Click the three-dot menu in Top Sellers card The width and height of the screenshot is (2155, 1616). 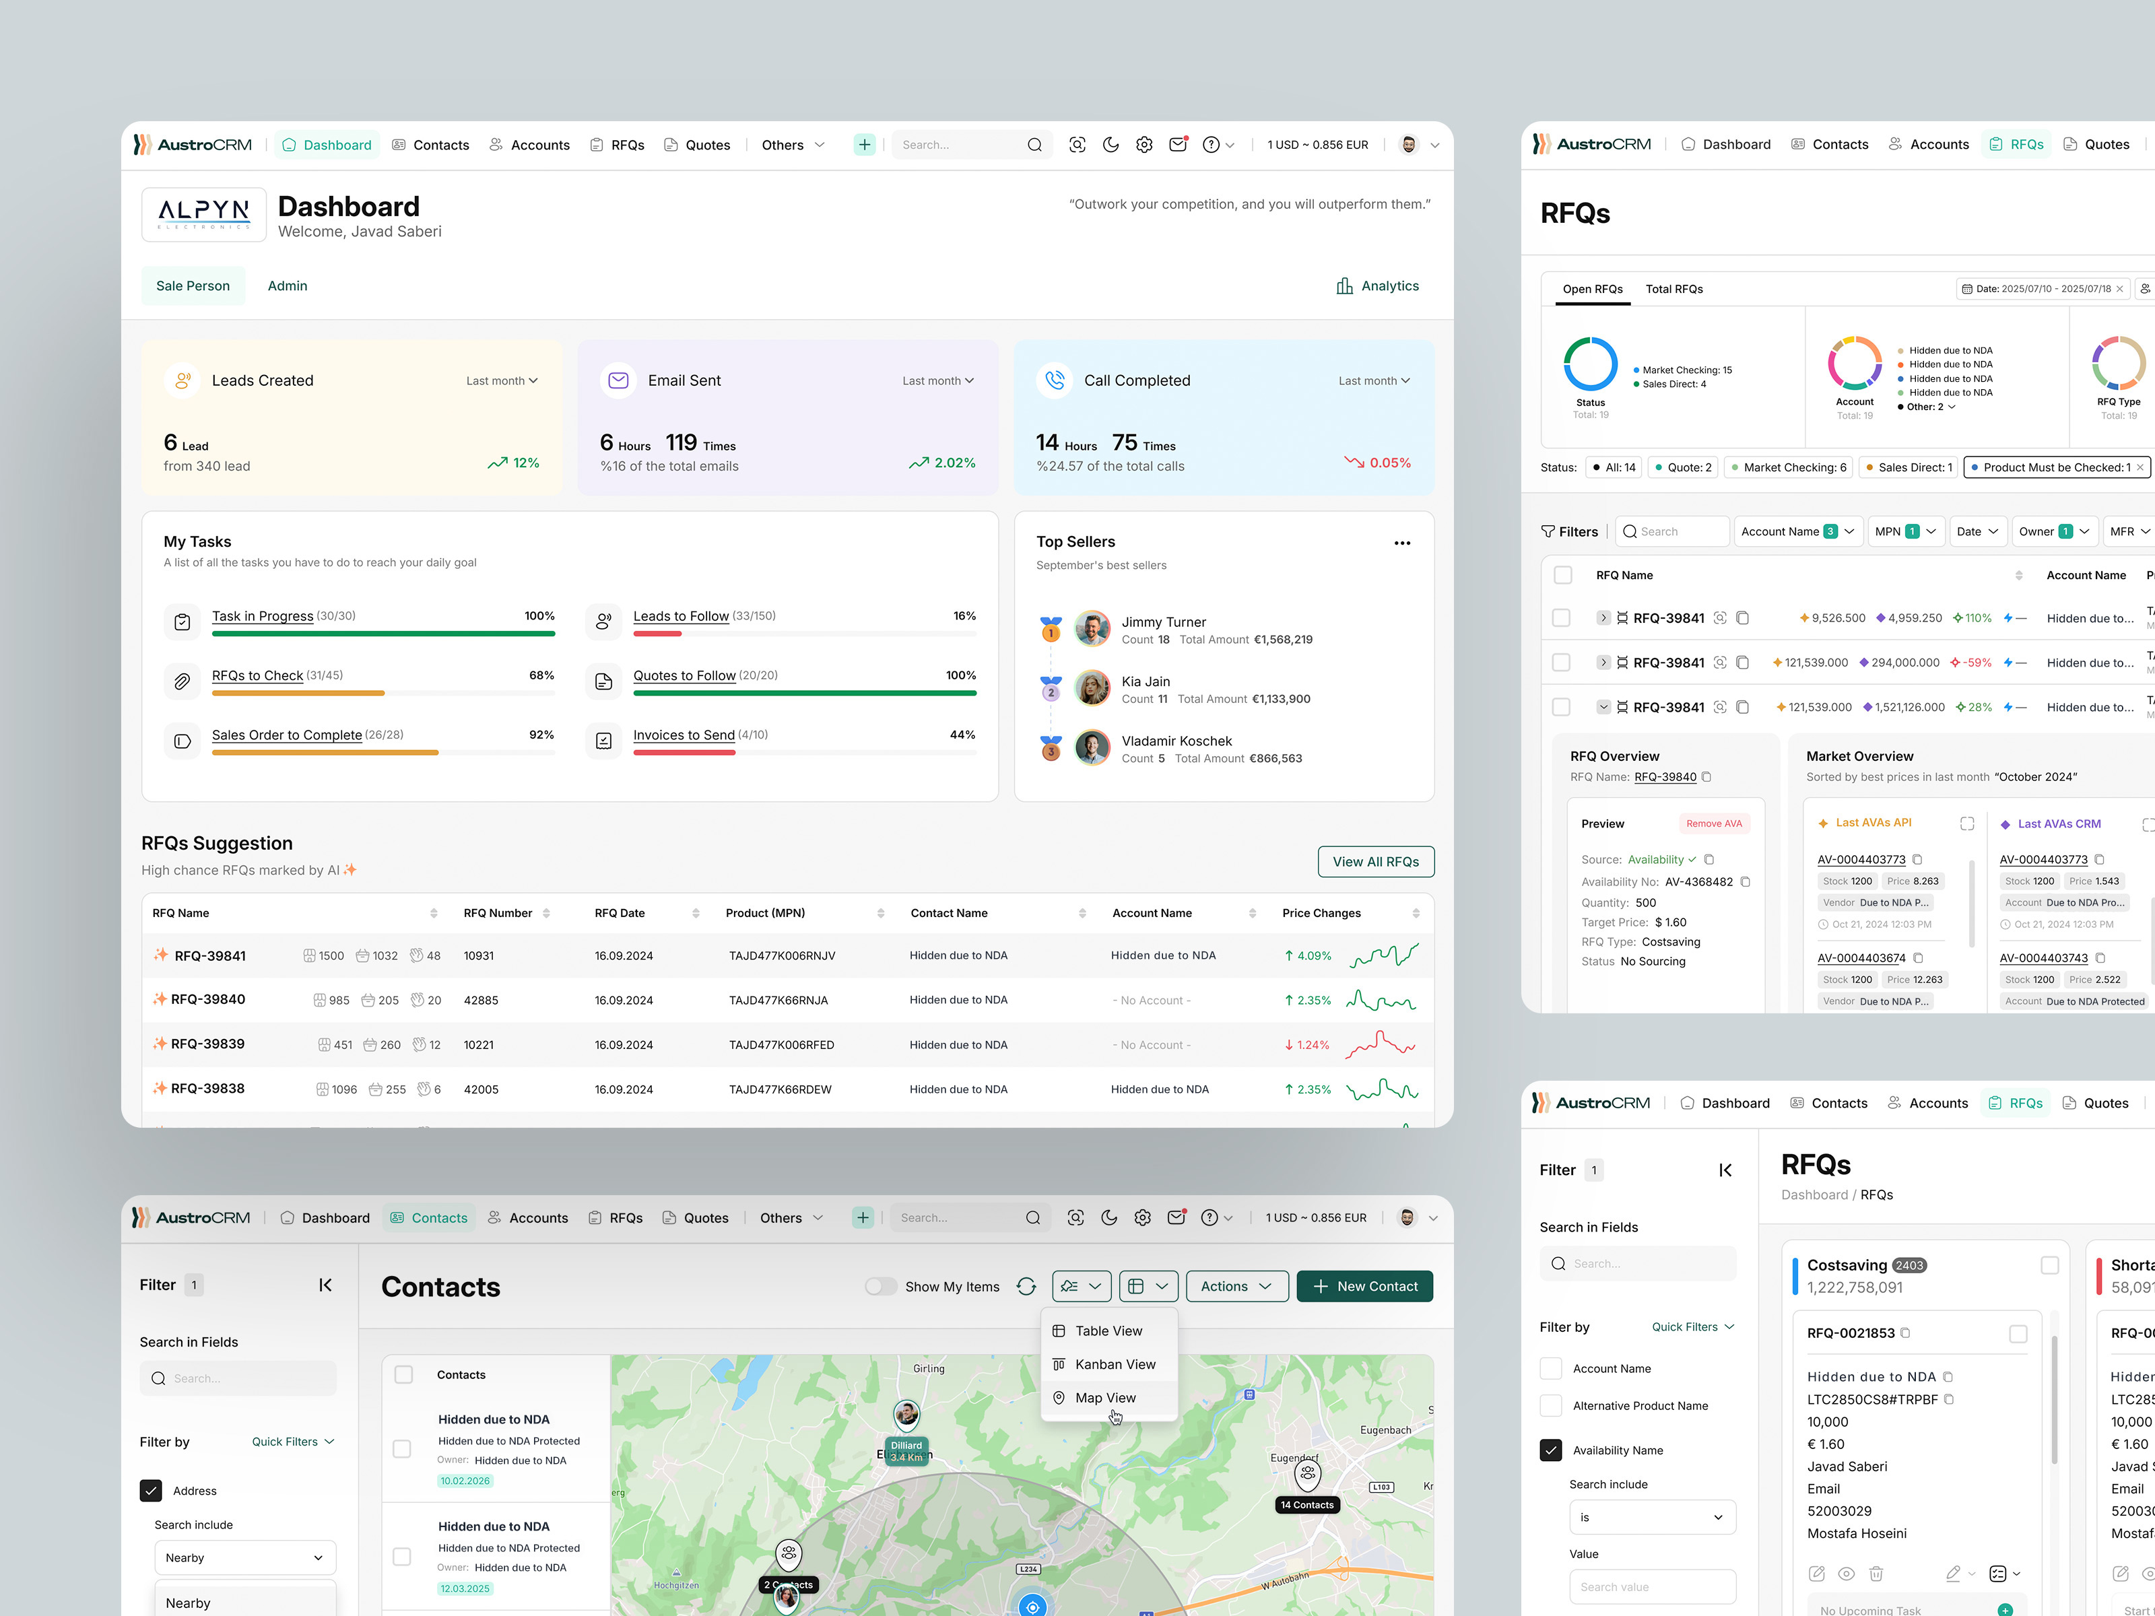pyautogui.click(x=1402, y=543)
